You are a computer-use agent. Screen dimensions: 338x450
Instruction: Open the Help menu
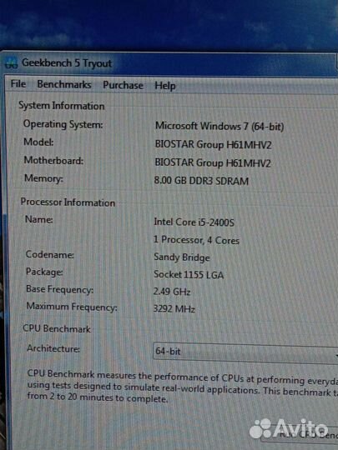click(x=165, y=86)
